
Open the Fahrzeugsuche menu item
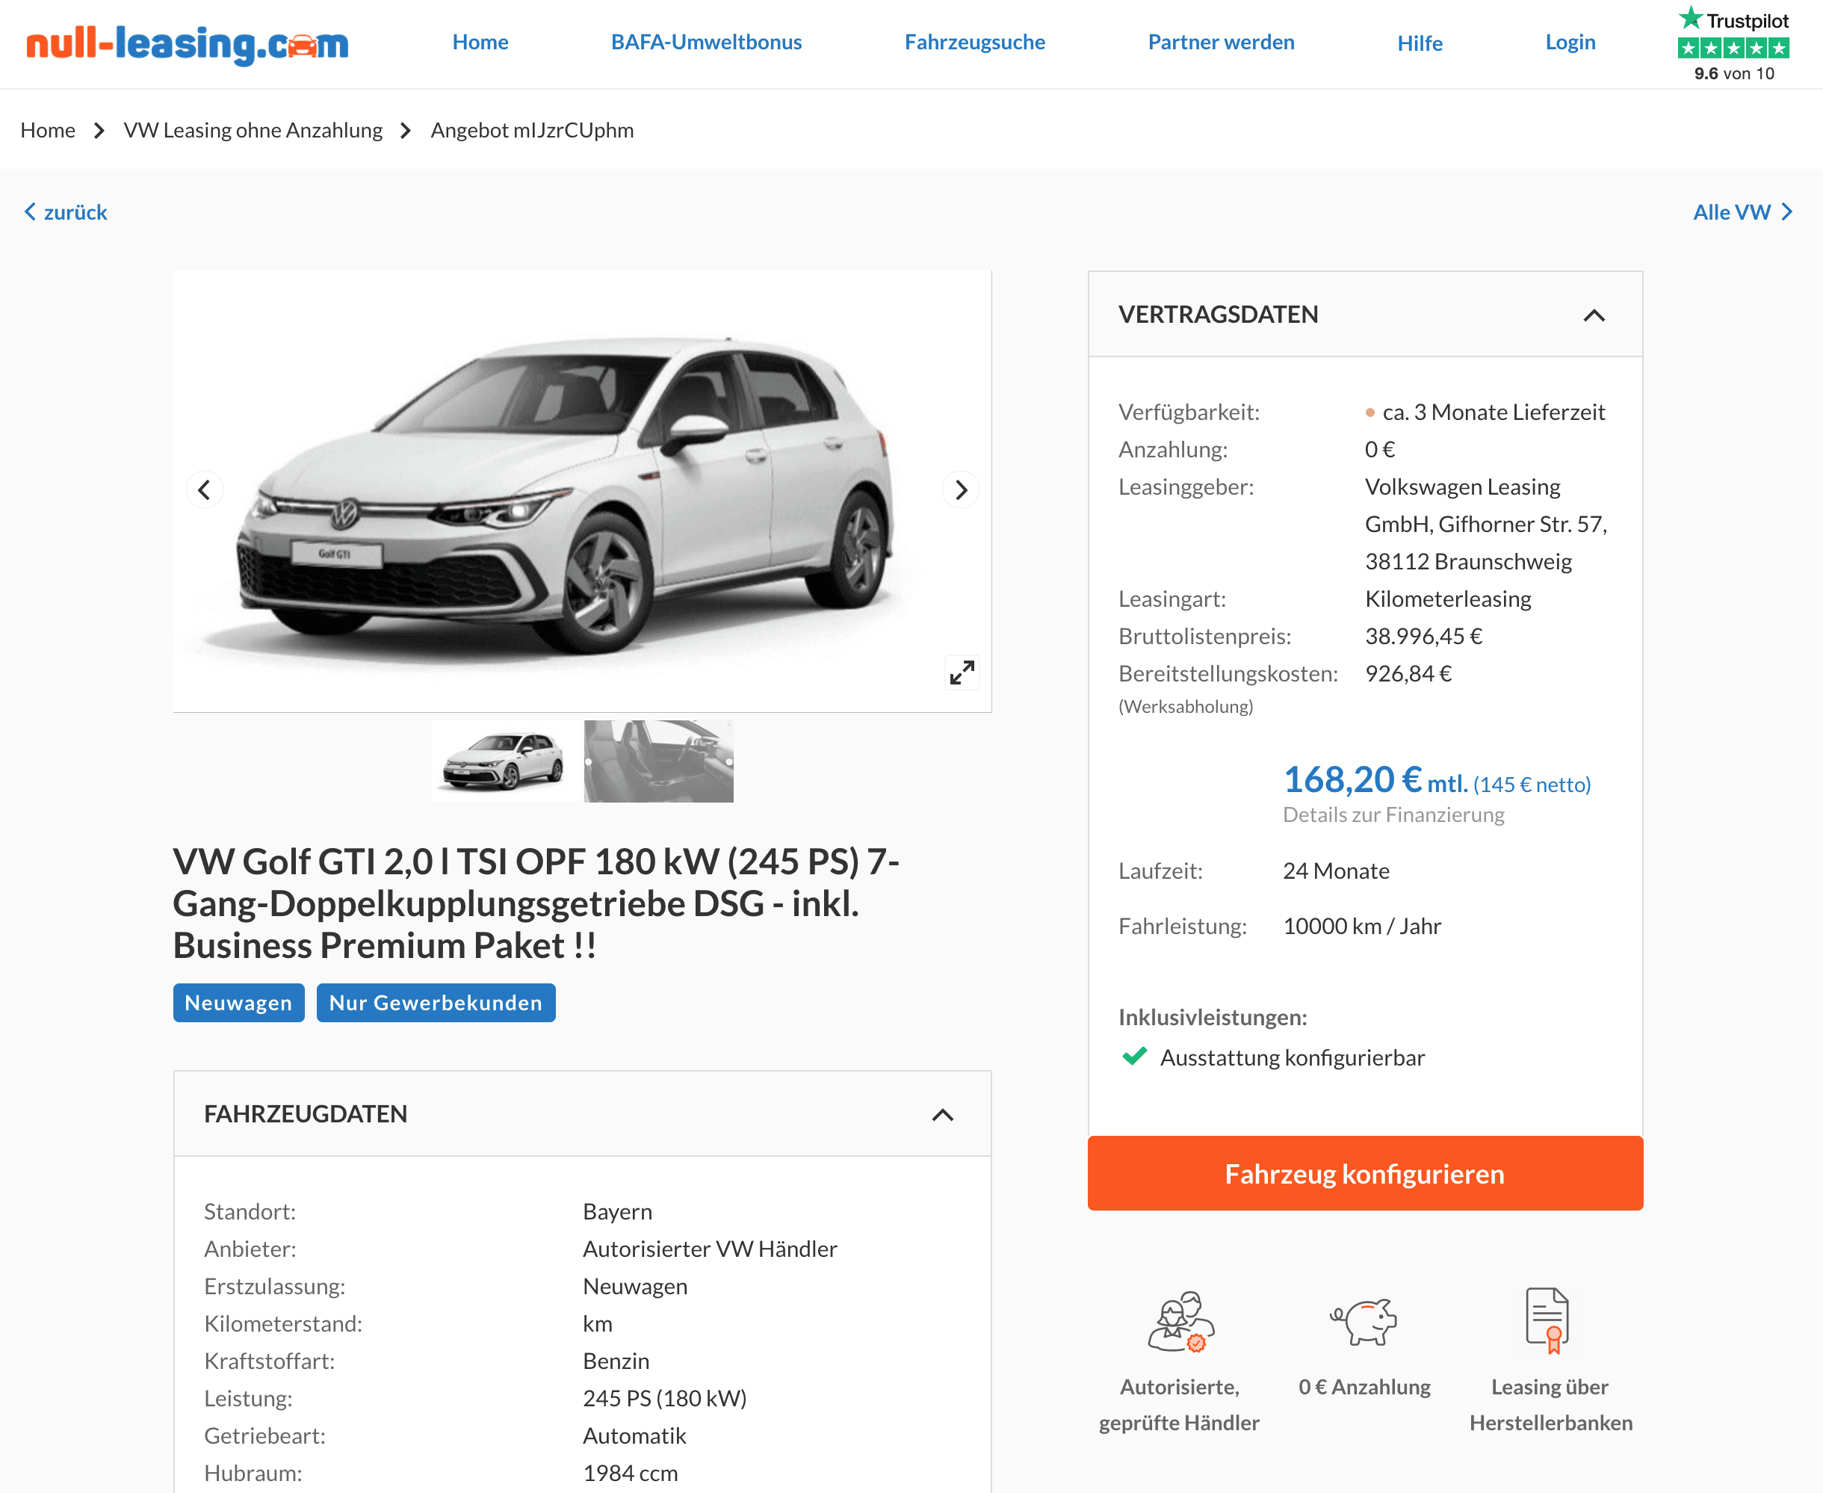click(x=974, y=42)
